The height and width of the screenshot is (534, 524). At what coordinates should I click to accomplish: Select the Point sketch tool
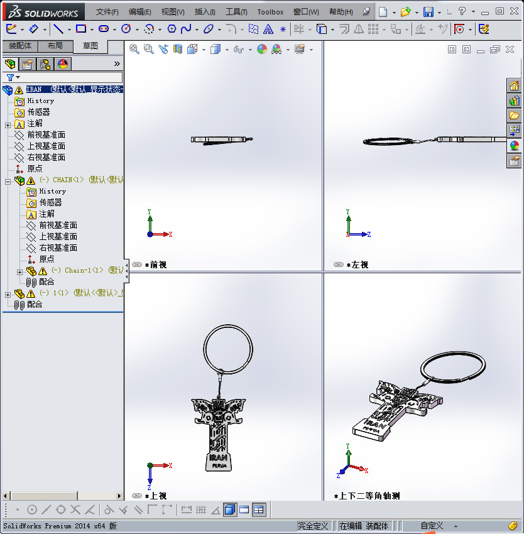283,30
